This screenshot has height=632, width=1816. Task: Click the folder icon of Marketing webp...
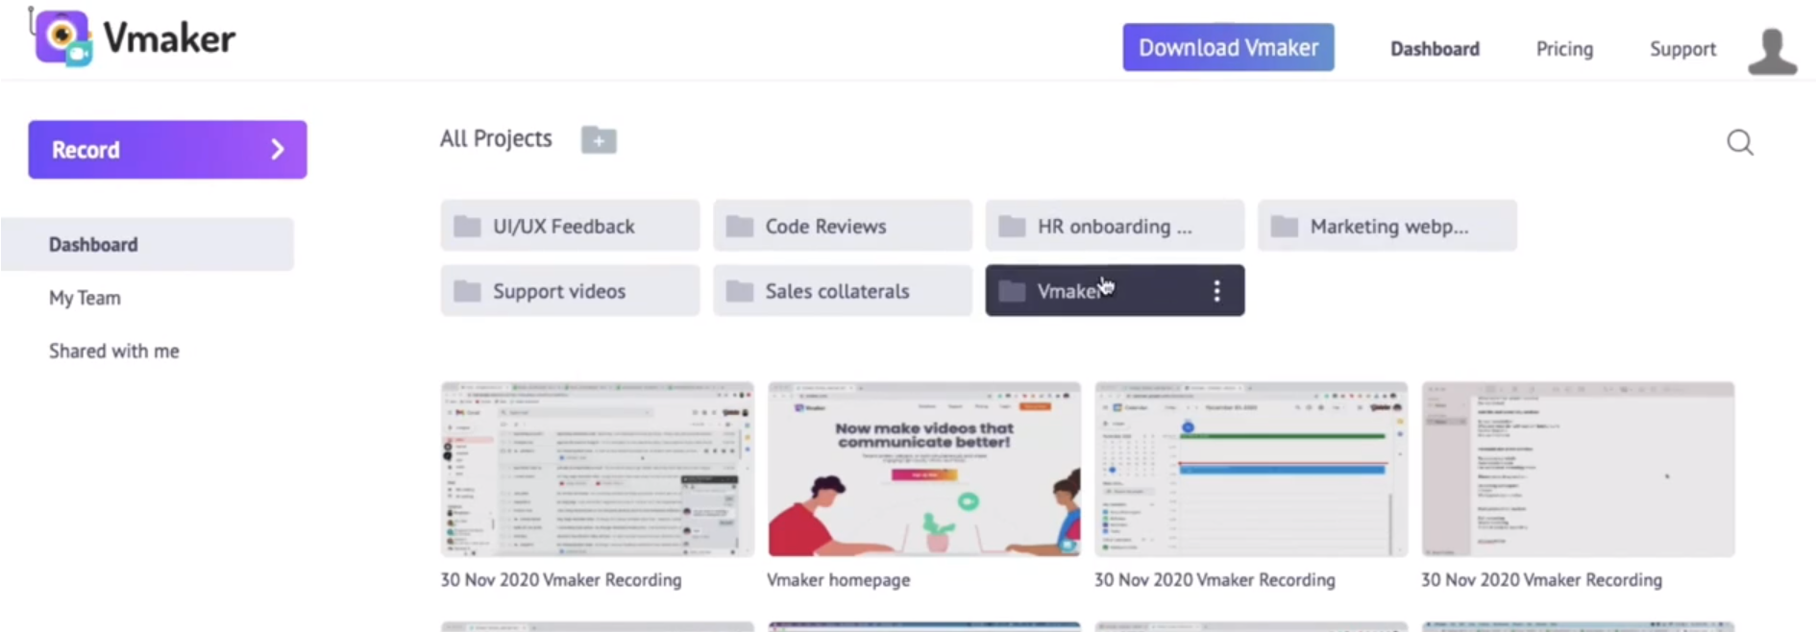pos(1284,227)
